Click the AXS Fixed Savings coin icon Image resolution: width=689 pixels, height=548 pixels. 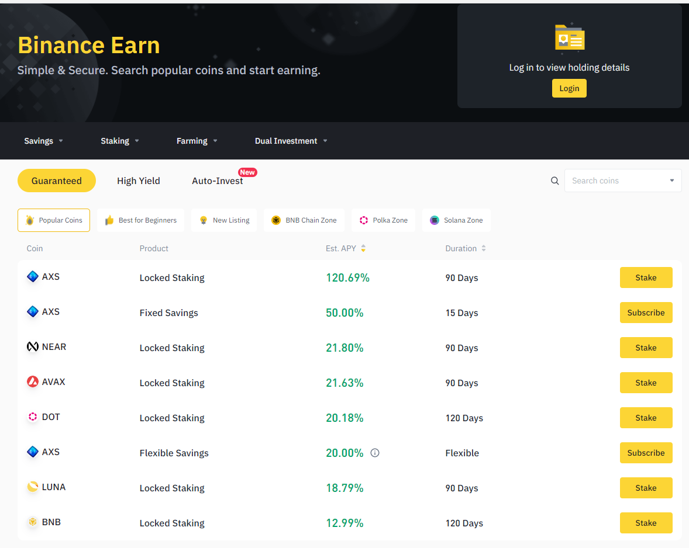33,311
